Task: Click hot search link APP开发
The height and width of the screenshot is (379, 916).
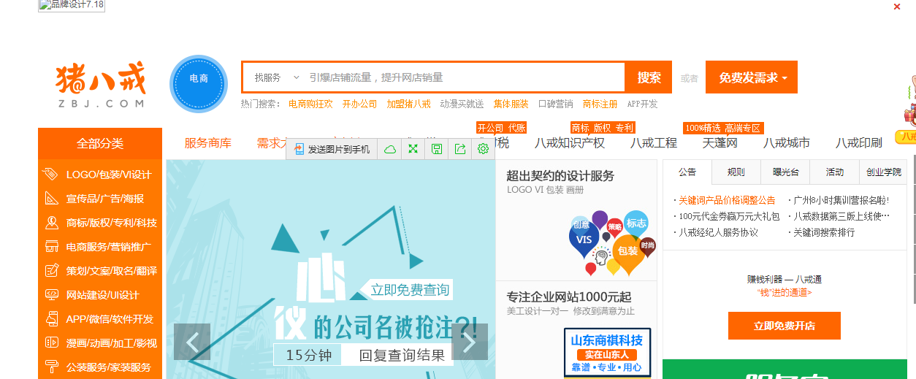Action: click(642, 104)
